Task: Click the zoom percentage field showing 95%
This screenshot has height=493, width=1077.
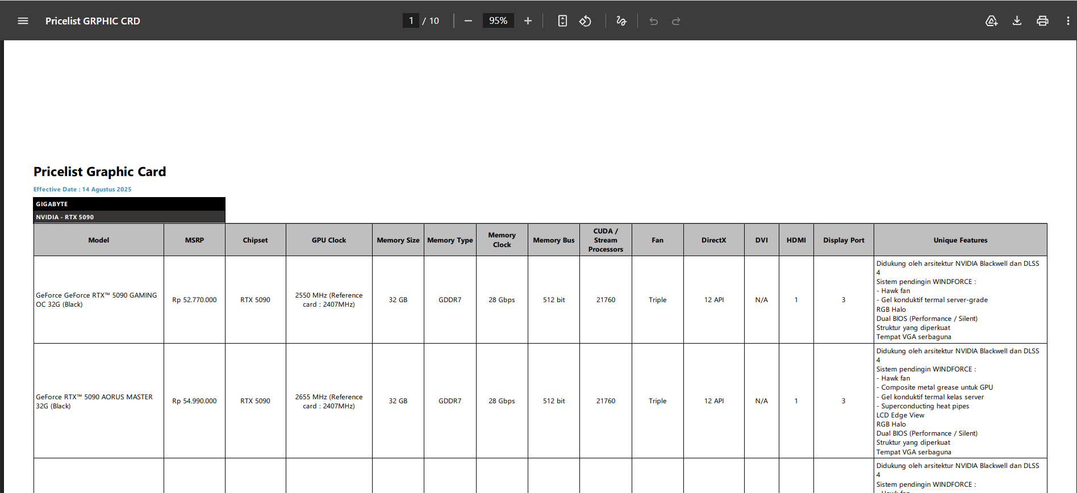Action: [498, 21]
